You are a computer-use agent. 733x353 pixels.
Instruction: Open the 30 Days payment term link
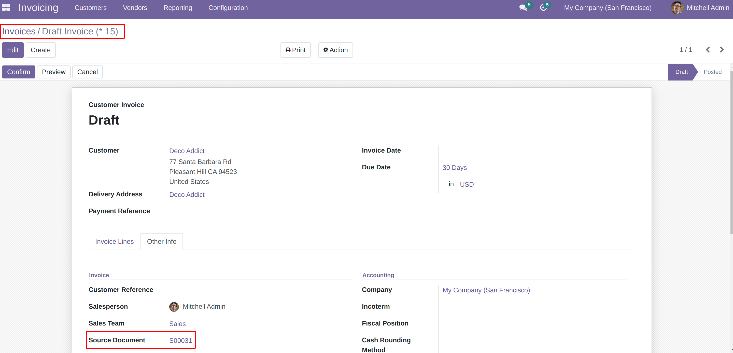[454, 168]
